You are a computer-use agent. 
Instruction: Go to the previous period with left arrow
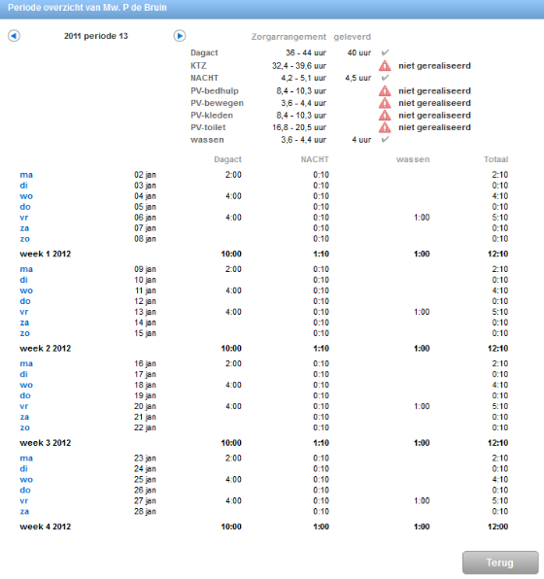[x=14, y=36]
